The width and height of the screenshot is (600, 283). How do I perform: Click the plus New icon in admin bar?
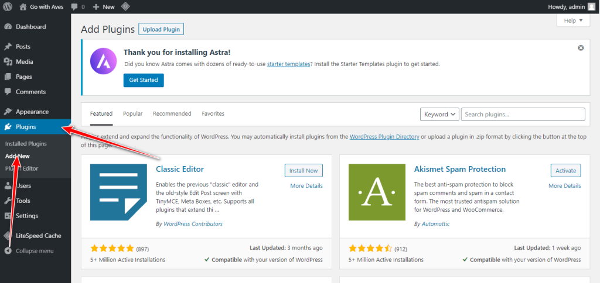(x=96, y=7)
